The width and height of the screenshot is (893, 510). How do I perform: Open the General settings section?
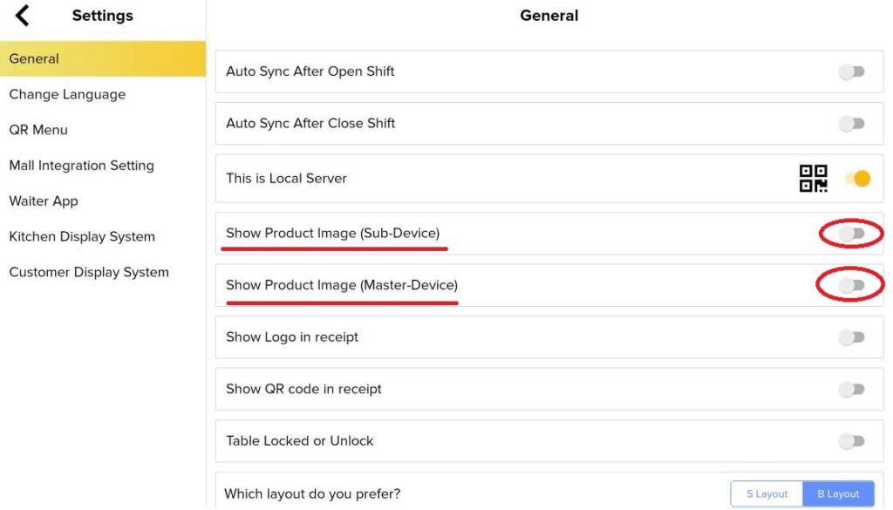(x=35, y=58)
